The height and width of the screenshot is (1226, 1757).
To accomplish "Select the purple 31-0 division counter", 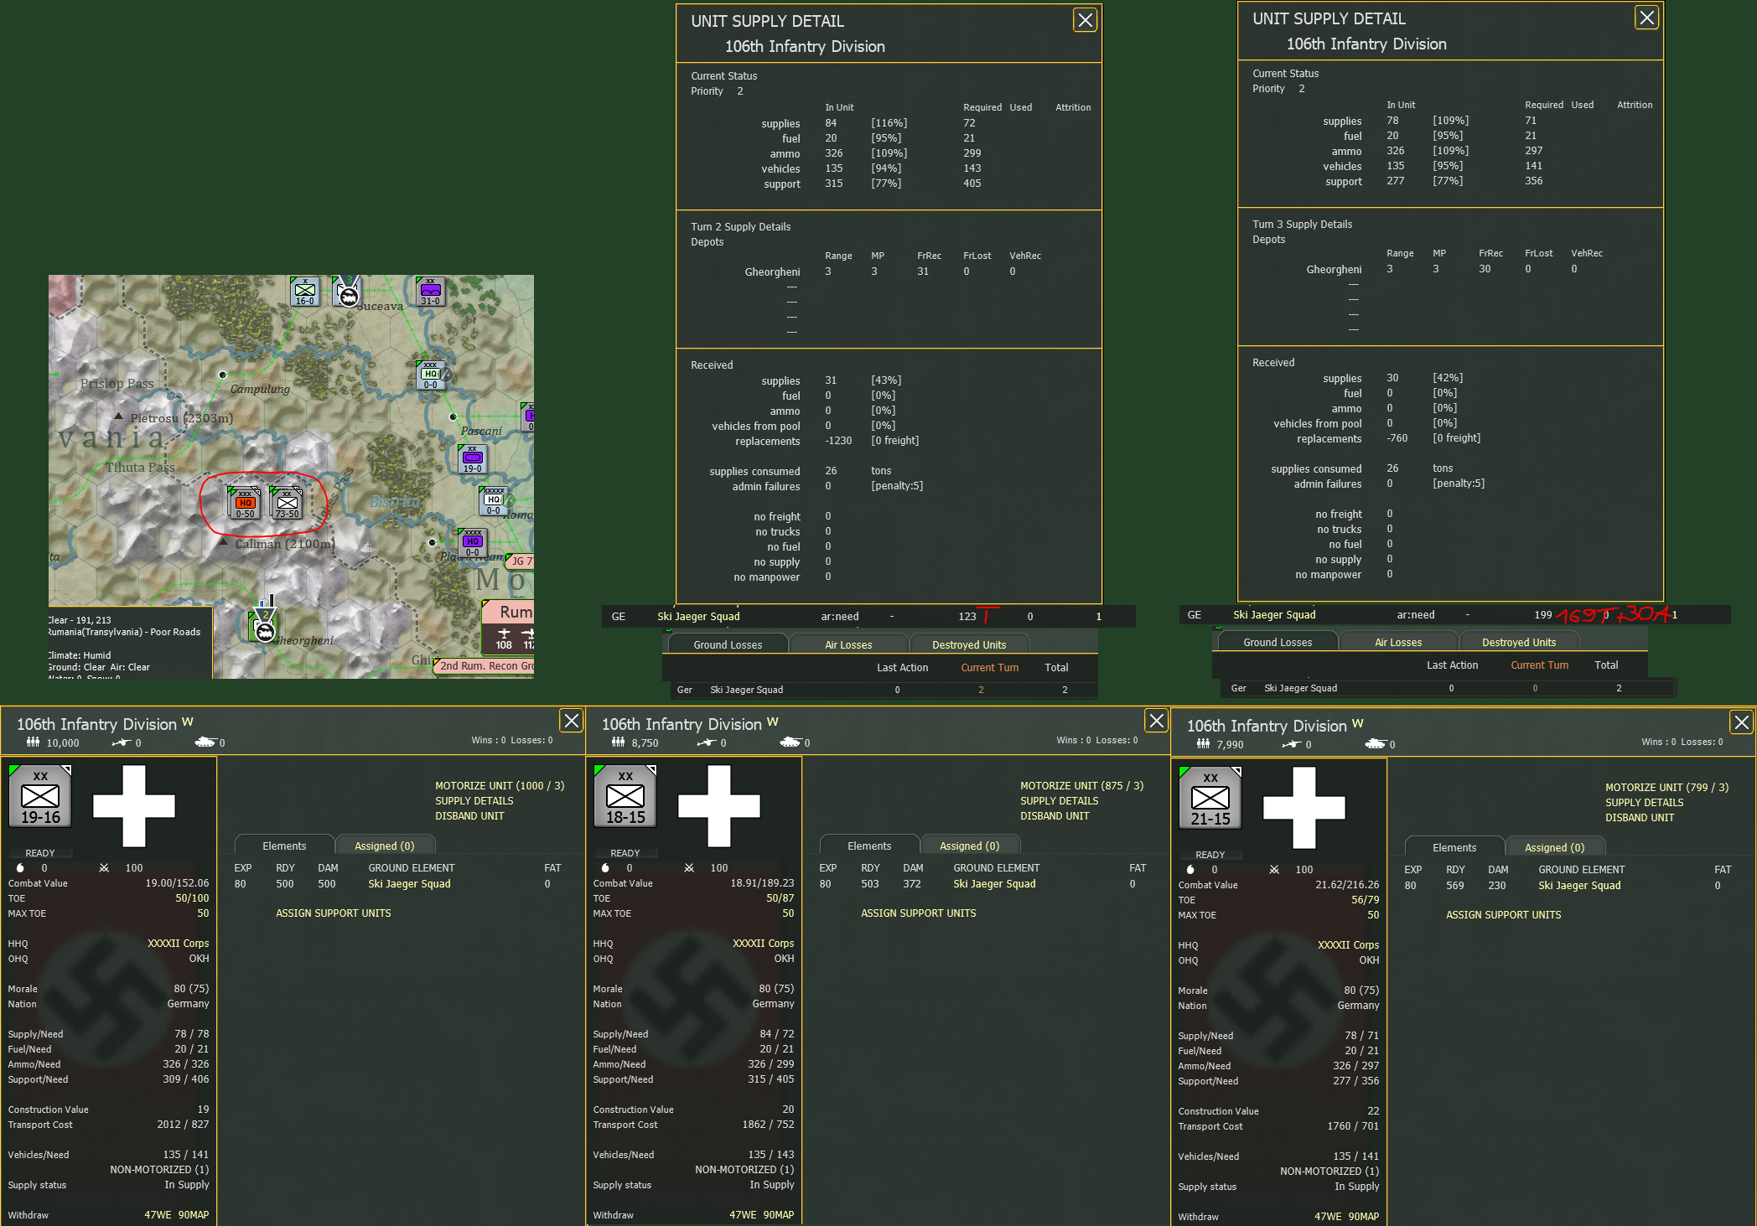I will [x=430, y=291].
